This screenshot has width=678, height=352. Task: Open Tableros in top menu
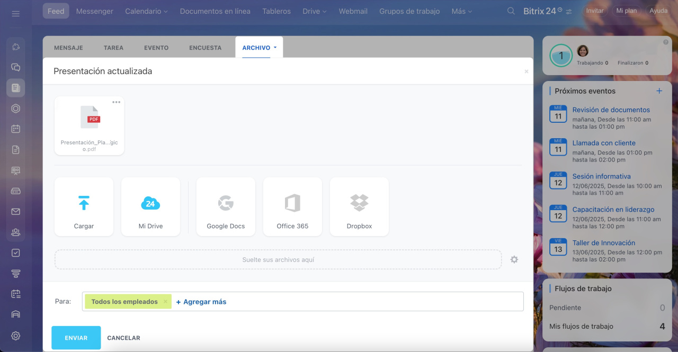pyautogui.click(x=276, y=11)
